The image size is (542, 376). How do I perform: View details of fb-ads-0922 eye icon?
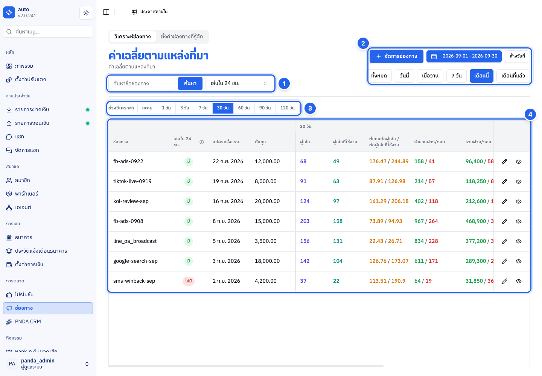[x=519, y=162]
